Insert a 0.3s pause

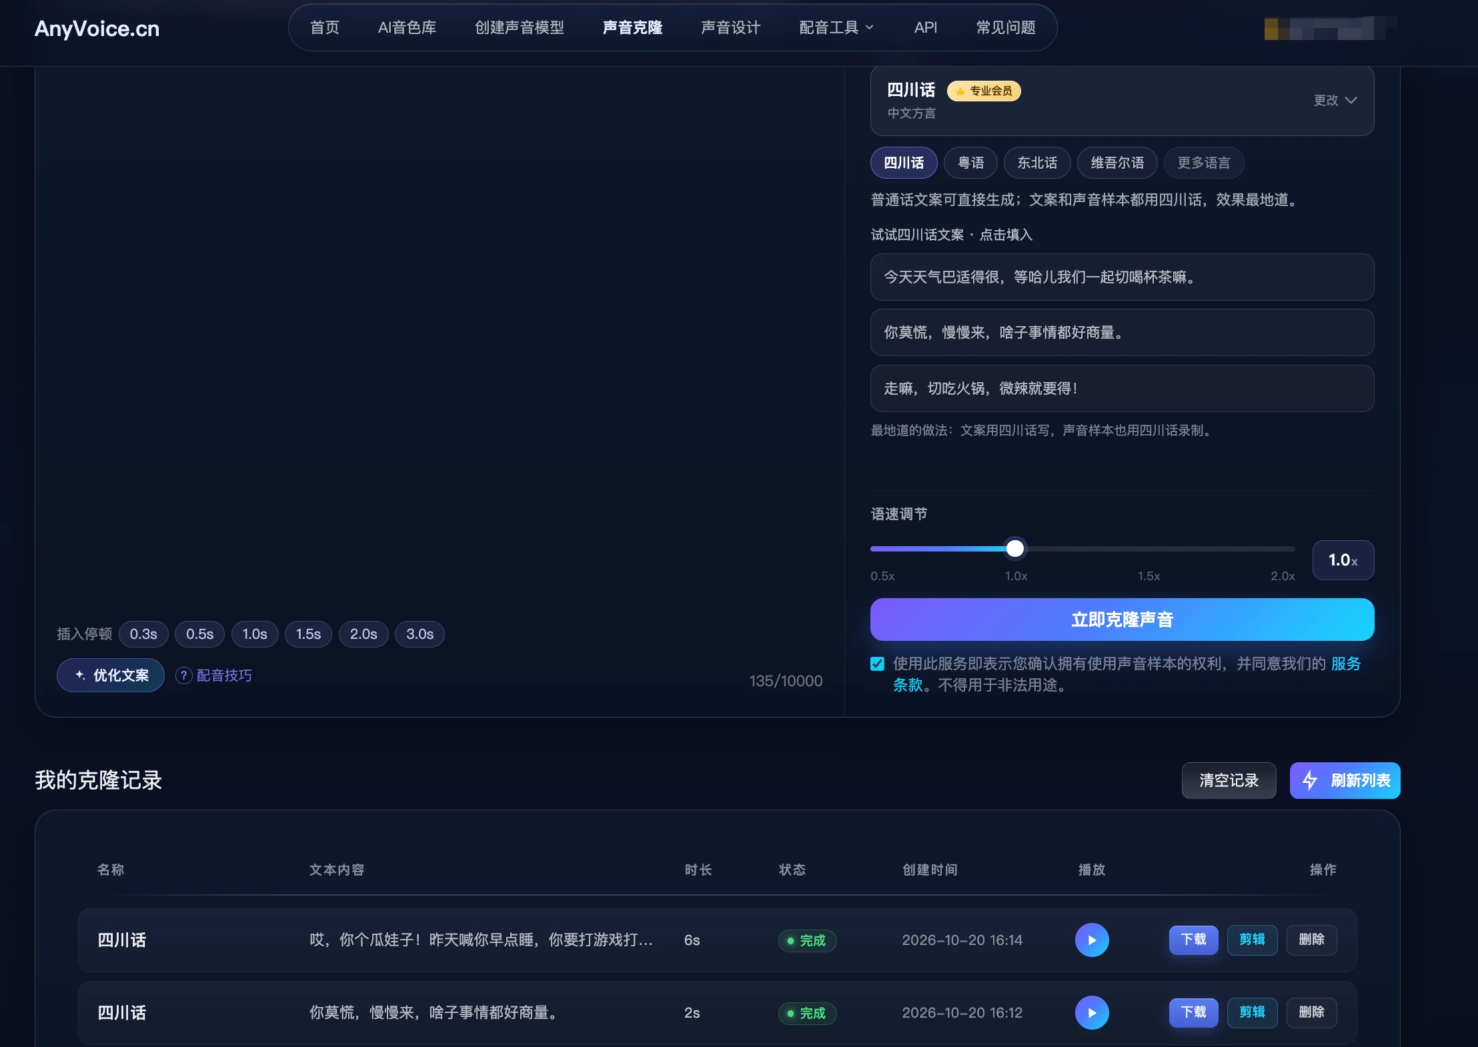click(x=143, y=634)
